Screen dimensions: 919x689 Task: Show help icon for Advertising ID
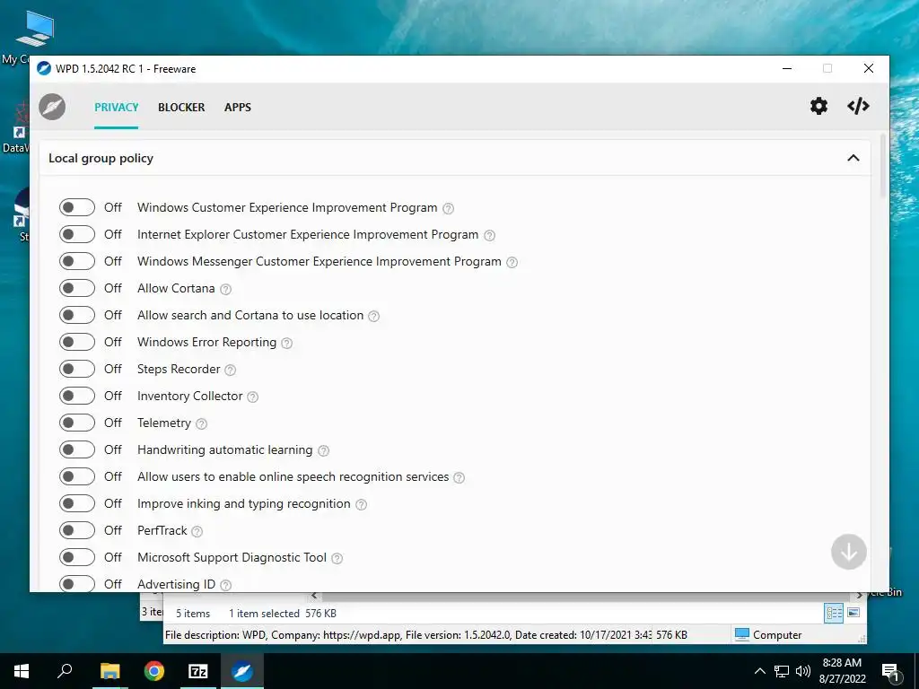coord(225,585)
